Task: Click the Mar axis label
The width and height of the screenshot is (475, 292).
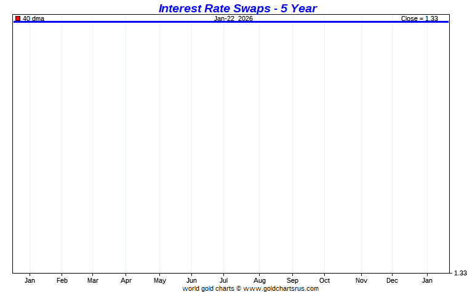Action: pyautogui.click(x=93, y=280)
